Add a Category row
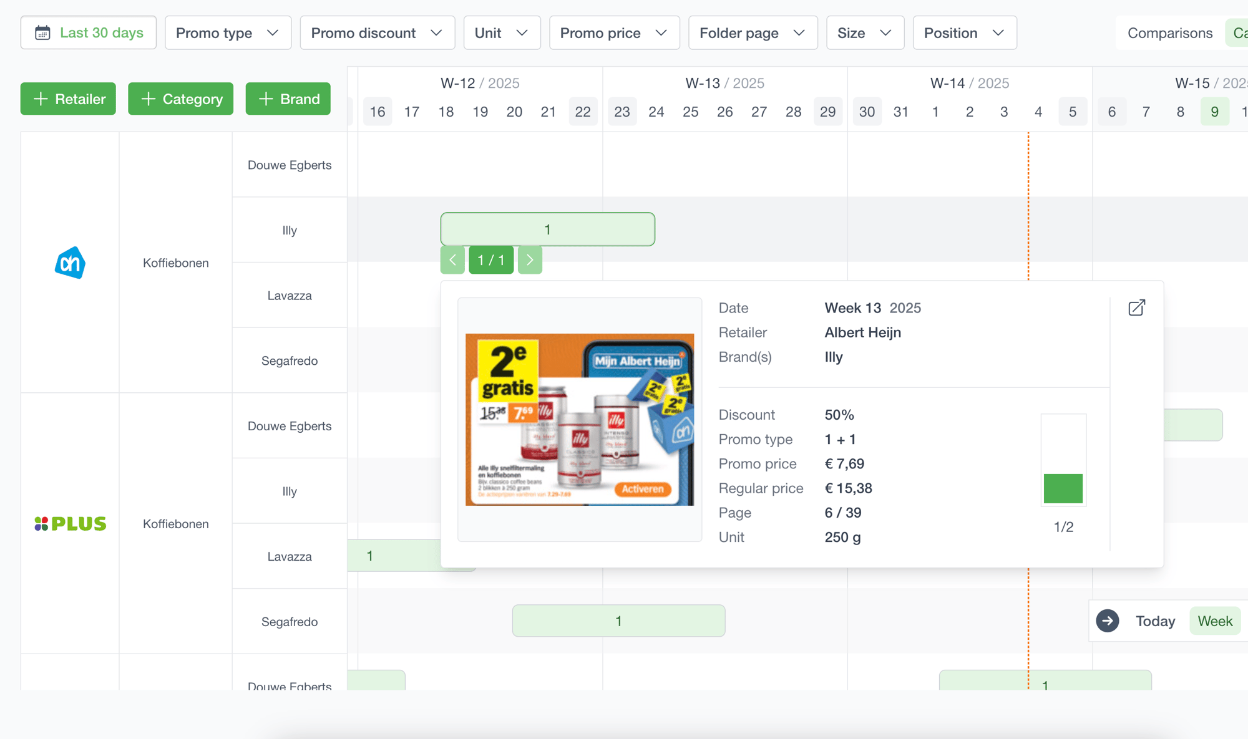 point(180,99)
